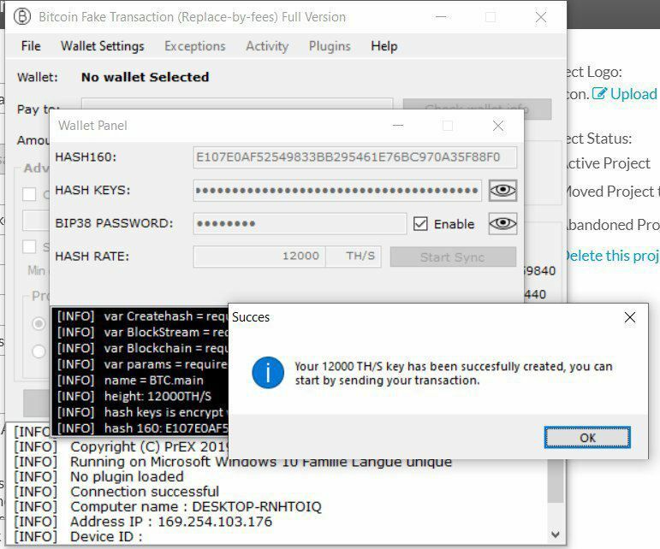Toggle second checkbox above Min label

29,246
